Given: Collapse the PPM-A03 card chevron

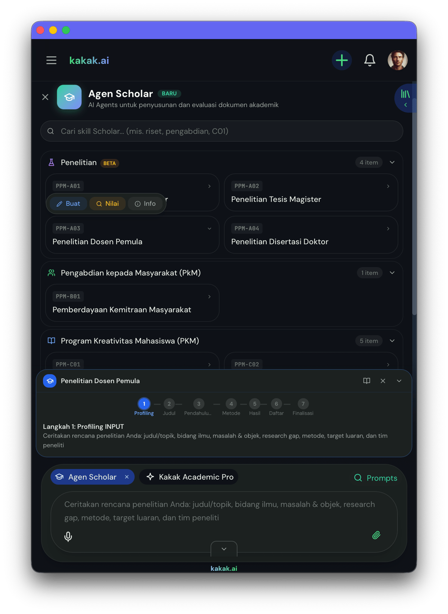Looking at the screenshot, I should [209, 229].
